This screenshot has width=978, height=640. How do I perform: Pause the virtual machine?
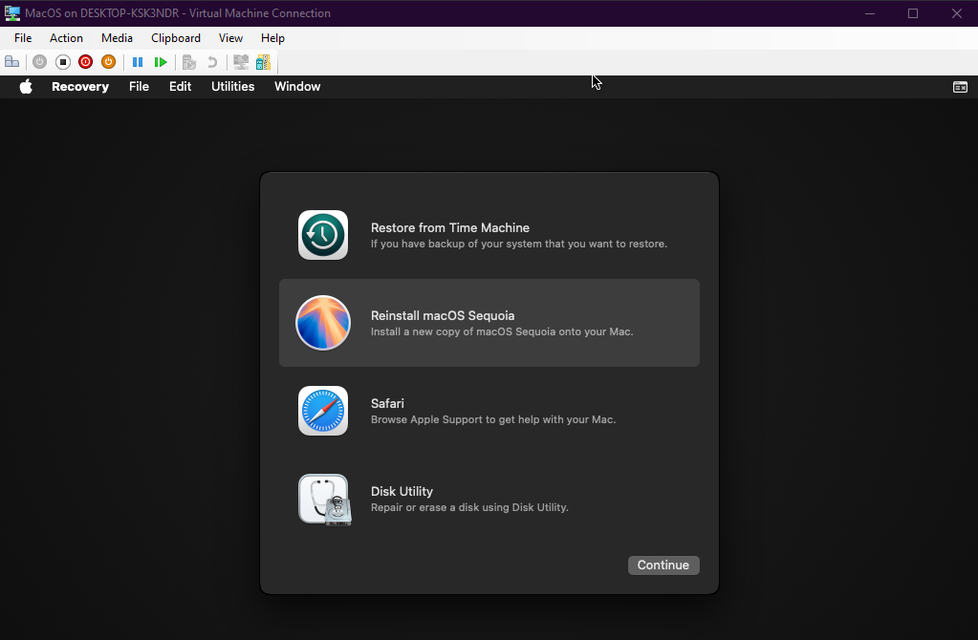pos(138,62)
